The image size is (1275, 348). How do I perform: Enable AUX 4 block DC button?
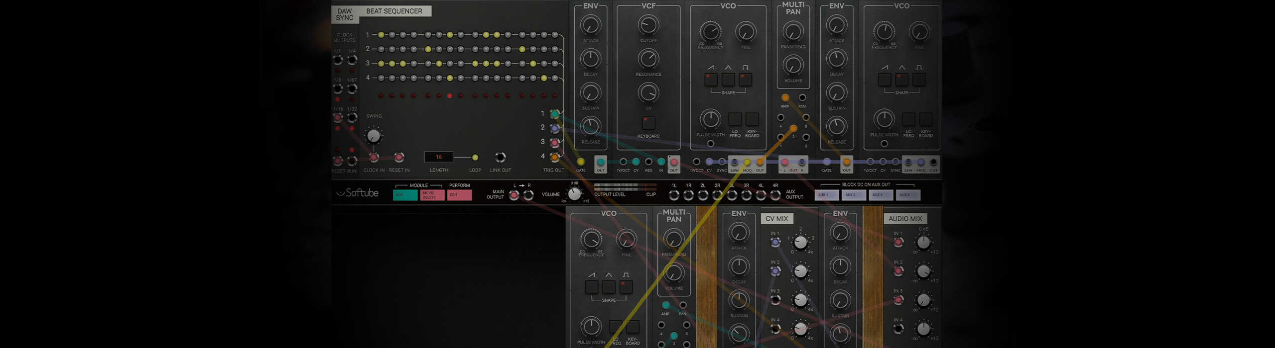pyautogui.click(x=907, y=195)
